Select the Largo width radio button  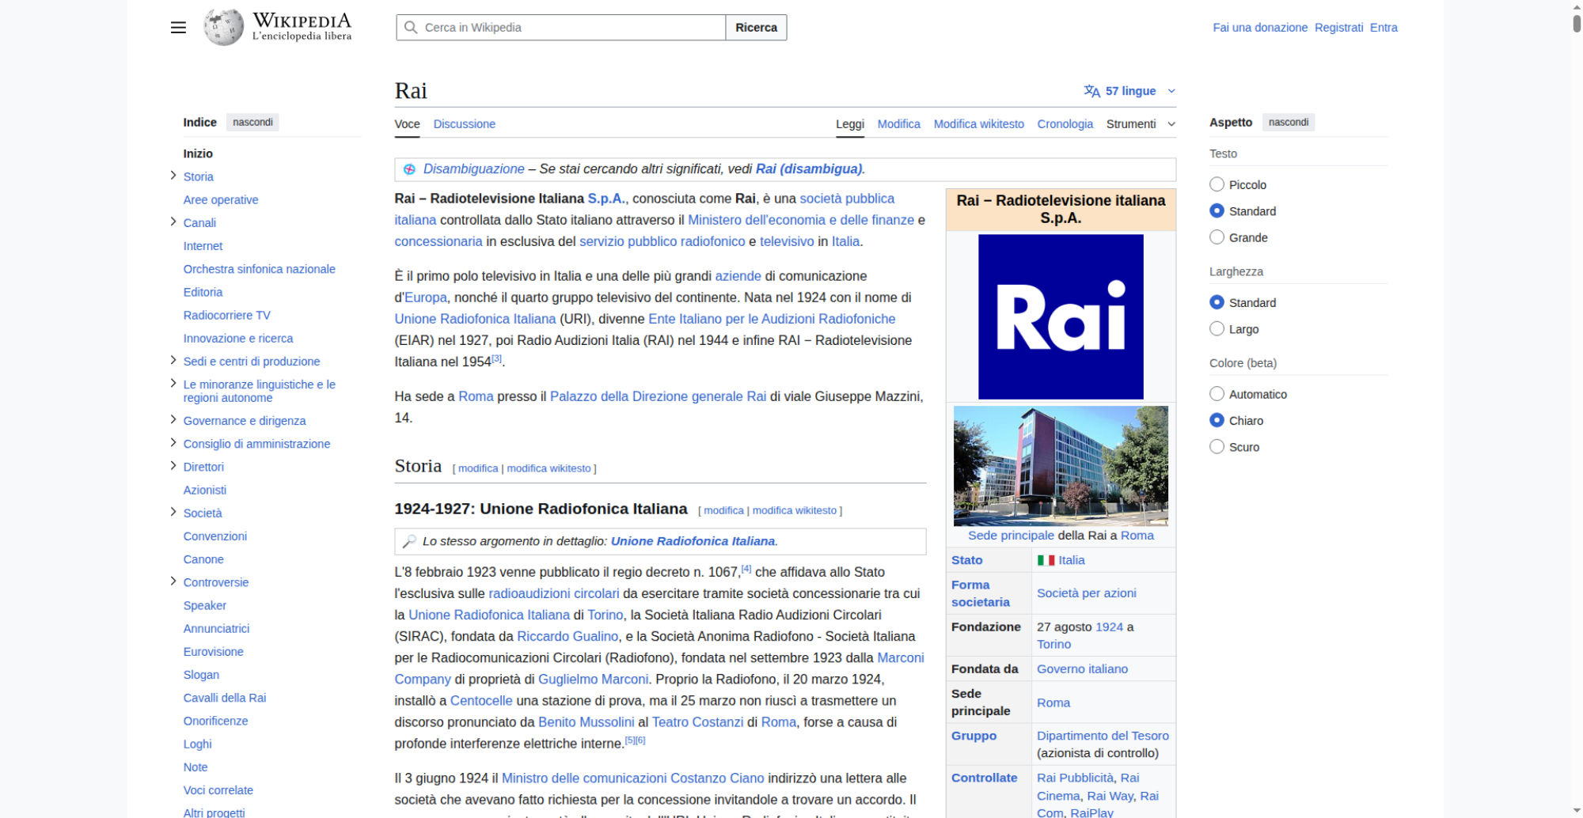(1217, 329)
